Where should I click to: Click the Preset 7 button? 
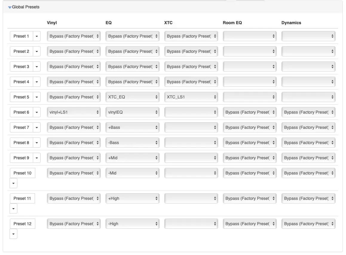coord(21,127)
